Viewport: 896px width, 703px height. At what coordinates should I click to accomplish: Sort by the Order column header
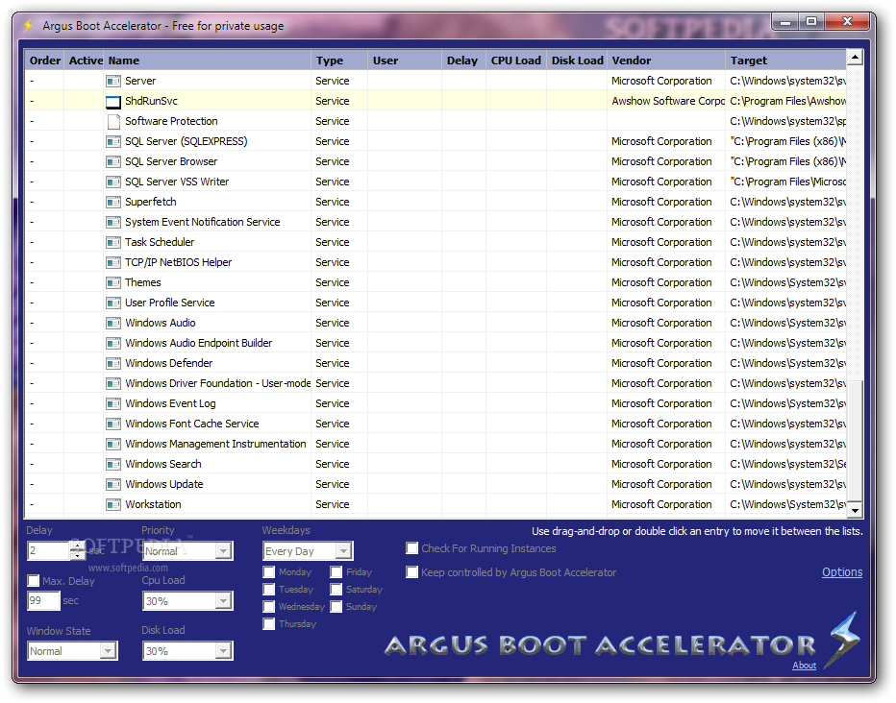click(44, 61)
